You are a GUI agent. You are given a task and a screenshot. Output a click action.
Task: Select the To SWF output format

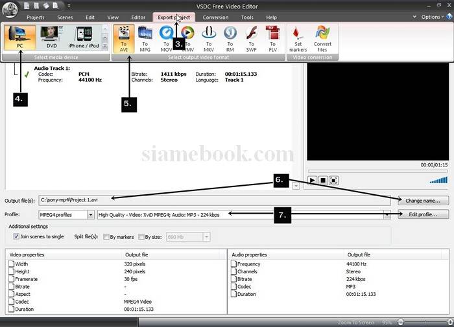[x=252, y=39]
